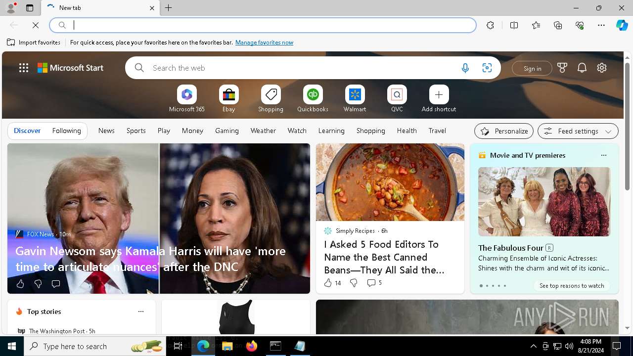Click the browser address bar

click(x=263, y=25)
